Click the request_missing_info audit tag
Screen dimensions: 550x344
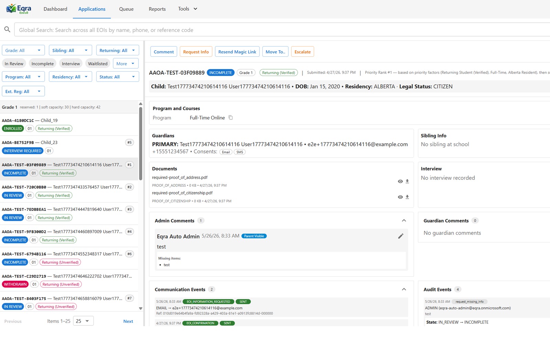(x=470, y=302)
